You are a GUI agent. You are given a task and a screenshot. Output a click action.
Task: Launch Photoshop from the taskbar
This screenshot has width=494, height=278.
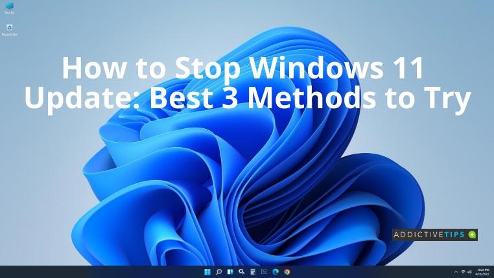click(x=264, y=272)
